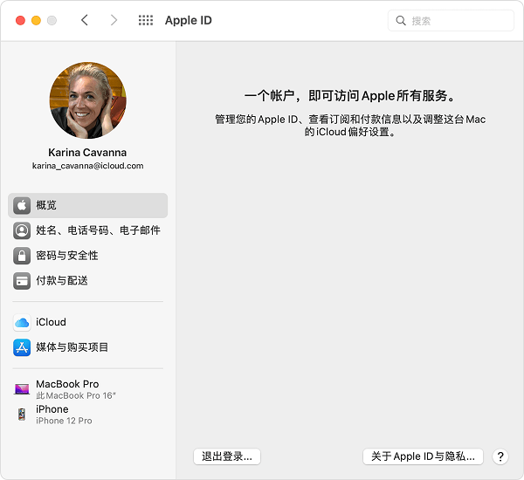This screenshot has width=524, height=480.
Task: Click Karina Cavanna's profile photo
Action: 88,100
